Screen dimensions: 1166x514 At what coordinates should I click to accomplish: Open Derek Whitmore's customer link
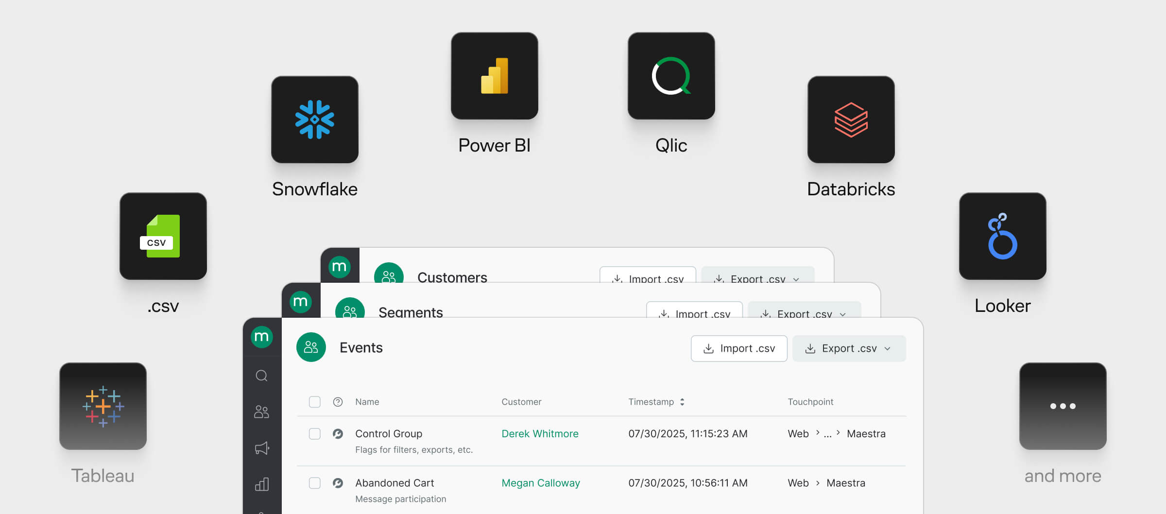[540, 434]
